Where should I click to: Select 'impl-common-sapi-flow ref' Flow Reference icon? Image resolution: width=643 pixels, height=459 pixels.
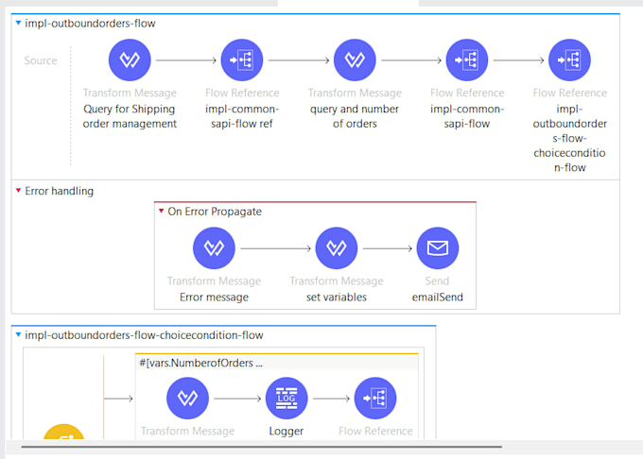(x=242, y=59)
